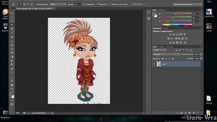Screen dimensions: 217x122
Task: Select the Clone Stamp tool
Action: coord(12,45)
